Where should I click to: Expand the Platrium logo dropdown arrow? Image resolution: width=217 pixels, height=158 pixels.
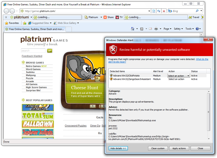point(31,17)
